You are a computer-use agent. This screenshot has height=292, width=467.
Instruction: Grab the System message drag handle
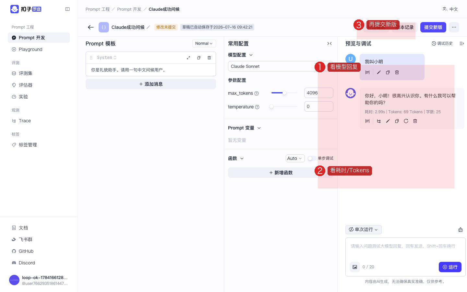pos(91,58)
